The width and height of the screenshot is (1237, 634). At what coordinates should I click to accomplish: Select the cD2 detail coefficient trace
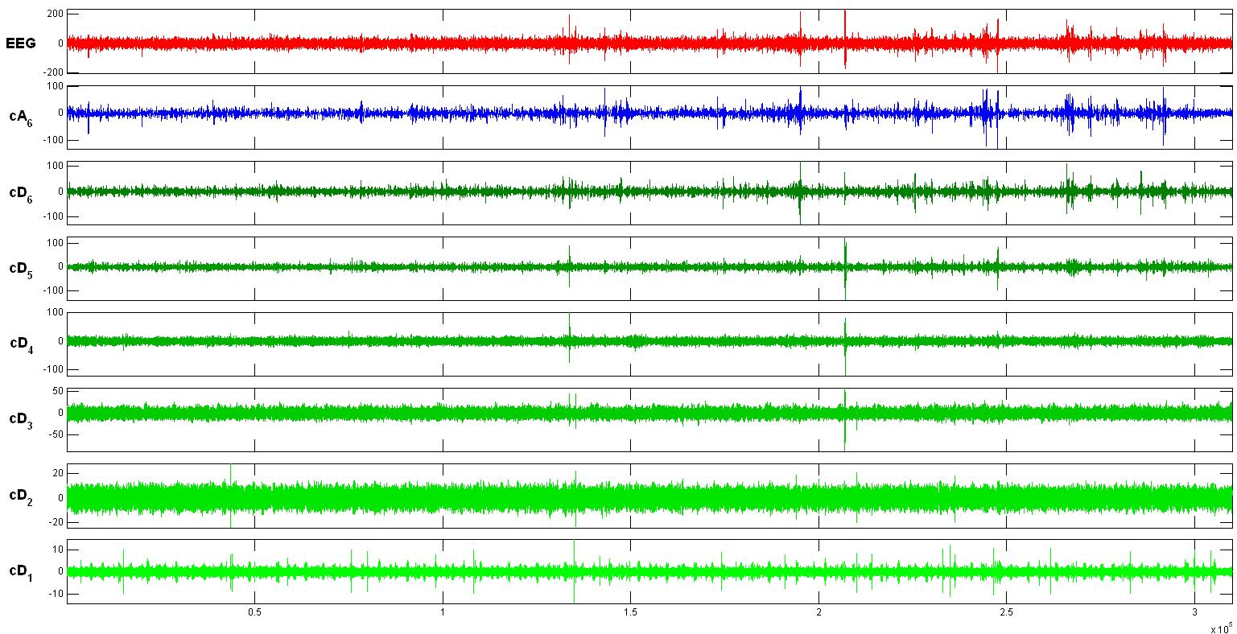coord(649,497)
